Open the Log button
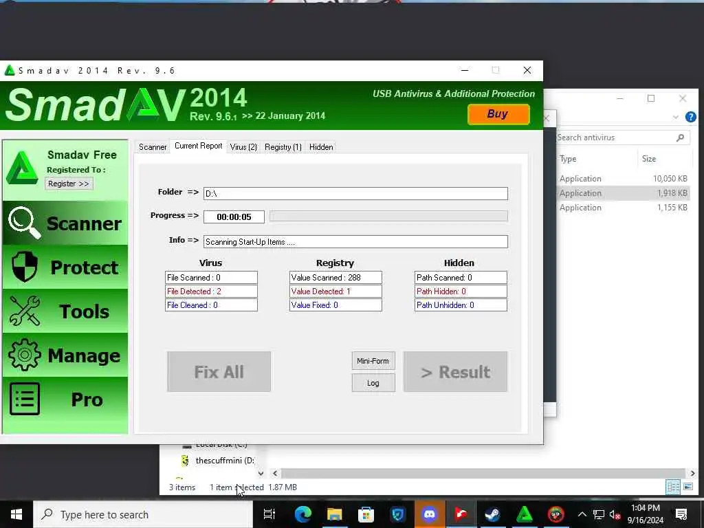704x528 pixels. (x=373, y=383)
